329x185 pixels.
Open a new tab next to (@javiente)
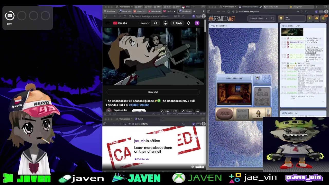194,11
